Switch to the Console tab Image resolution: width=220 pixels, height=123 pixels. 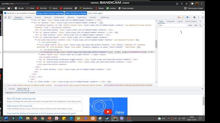[x=28, y=17]
